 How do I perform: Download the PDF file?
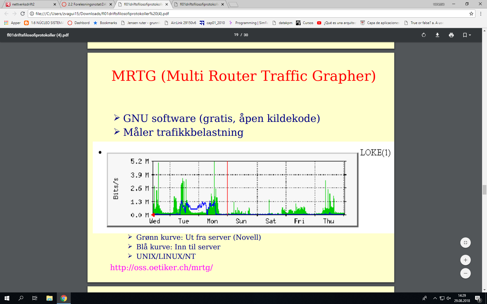pyautogui.click(x=437, y=35)
